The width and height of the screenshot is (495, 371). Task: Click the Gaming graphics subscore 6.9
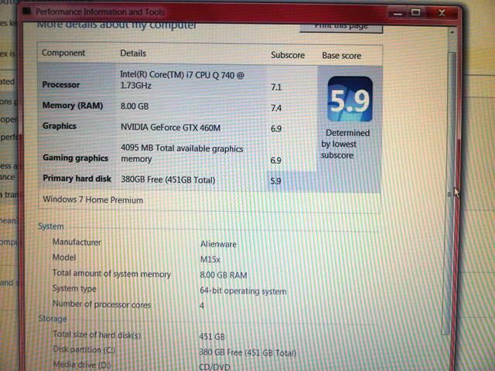click(276, 161)
